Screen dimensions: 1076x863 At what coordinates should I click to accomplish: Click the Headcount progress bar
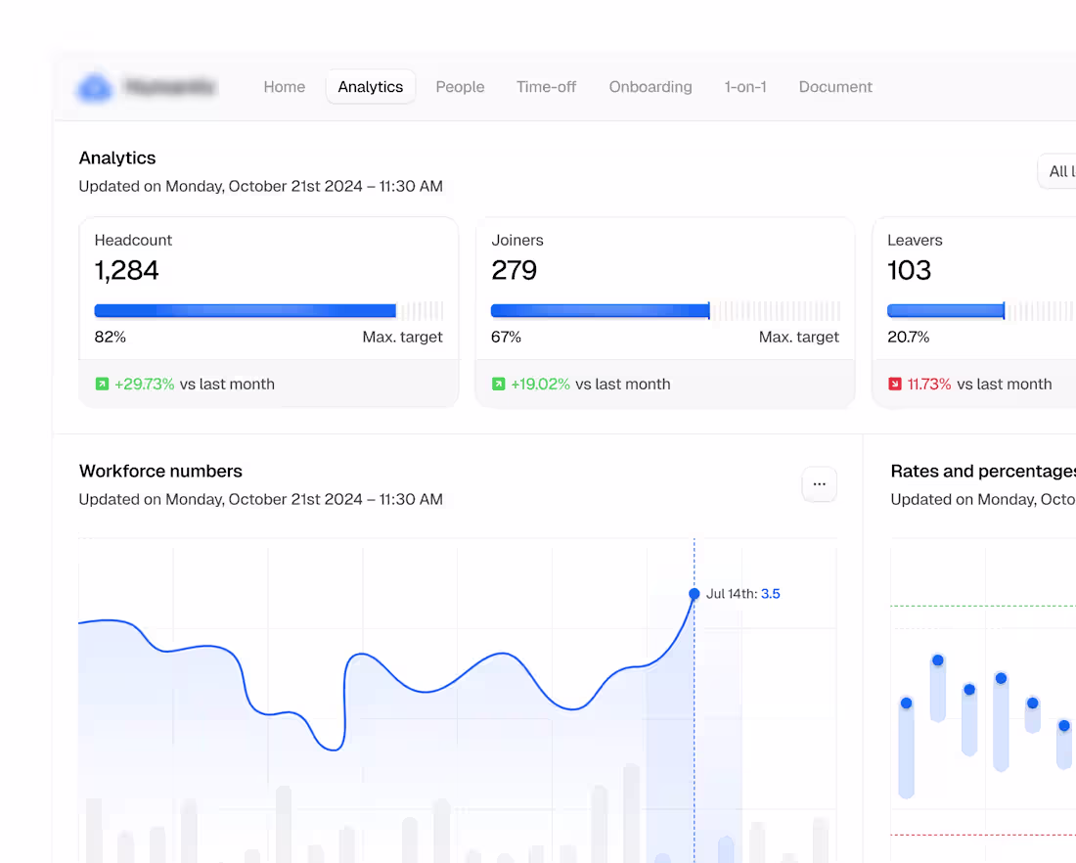pos(268,311)
